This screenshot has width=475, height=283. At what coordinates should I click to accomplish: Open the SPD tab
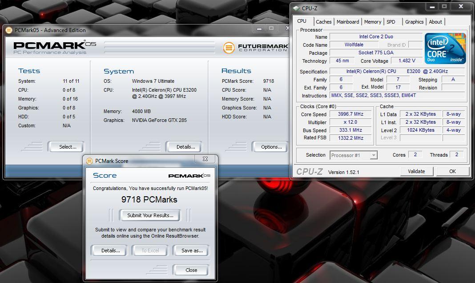coord(391,22)
